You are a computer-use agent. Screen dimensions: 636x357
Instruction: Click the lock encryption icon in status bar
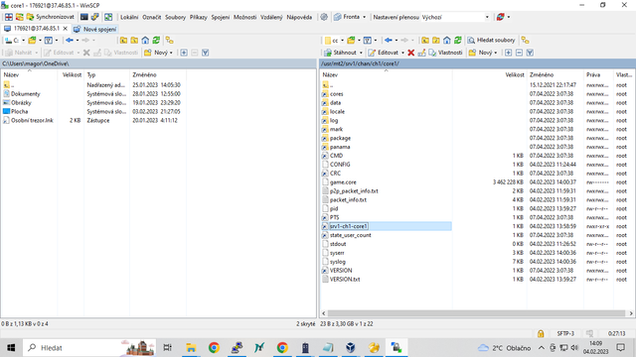point(541,333)
